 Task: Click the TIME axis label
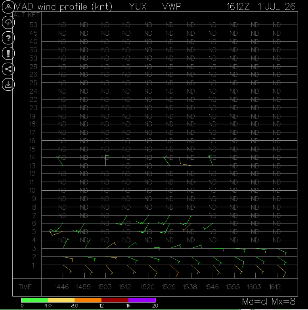(25, 287)
